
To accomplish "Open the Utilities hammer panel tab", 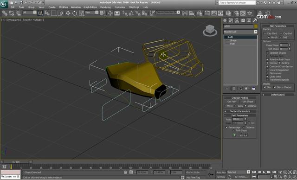I will pyautogui.click(x=255, y=20).
